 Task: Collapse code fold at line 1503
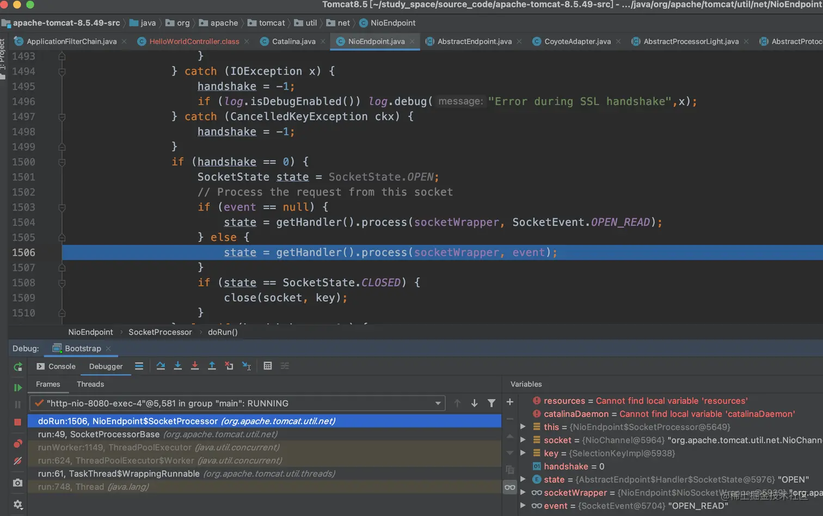(62, 207)
